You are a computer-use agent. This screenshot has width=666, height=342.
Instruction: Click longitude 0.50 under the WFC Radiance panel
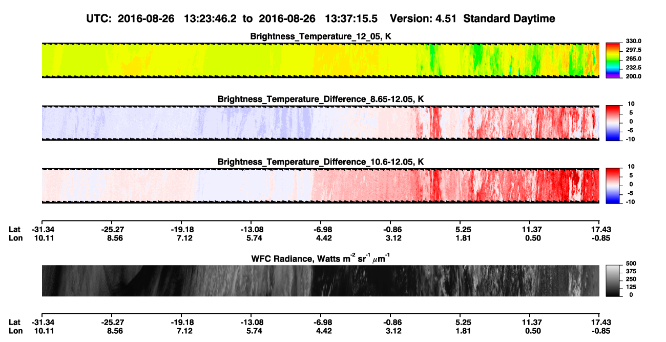[x=533, y=331]
